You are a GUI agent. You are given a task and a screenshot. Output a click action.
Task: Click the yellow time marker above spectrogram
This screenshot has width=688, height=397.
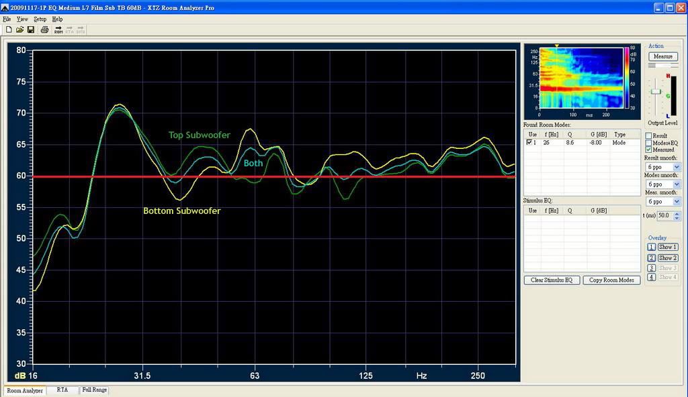click(556, 46)
